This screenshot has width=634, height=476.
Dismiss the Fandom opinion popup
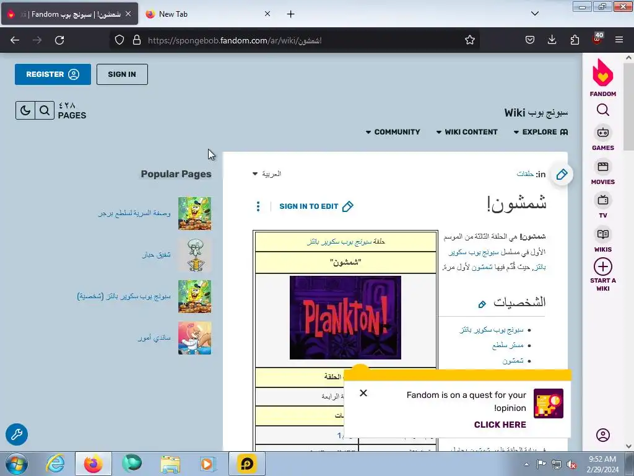point(363,393)
